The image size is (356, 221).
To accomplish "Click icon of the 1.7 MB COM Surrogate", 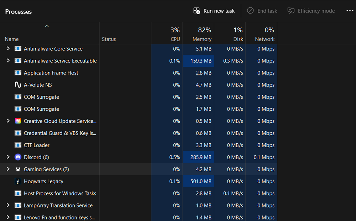I will coord(18,109).
